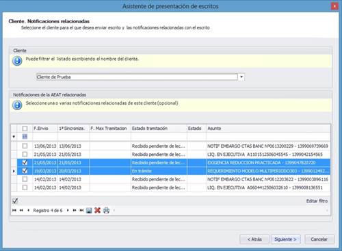Uncheck the REQUERIMIENTO MODELO MULTIPERIODO303 row

[x=25, y=171]
